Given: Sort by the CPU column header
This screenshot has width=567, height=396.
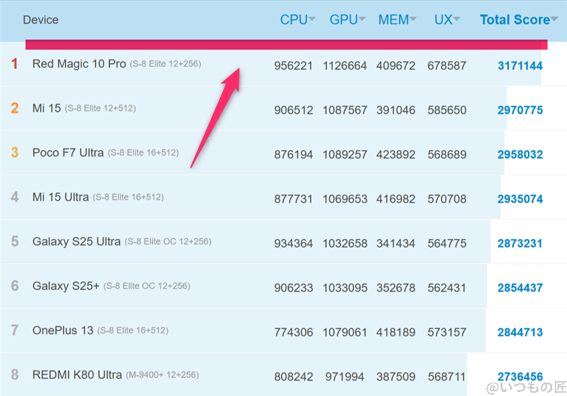Looking at the screenshot, I should point(294,19).
